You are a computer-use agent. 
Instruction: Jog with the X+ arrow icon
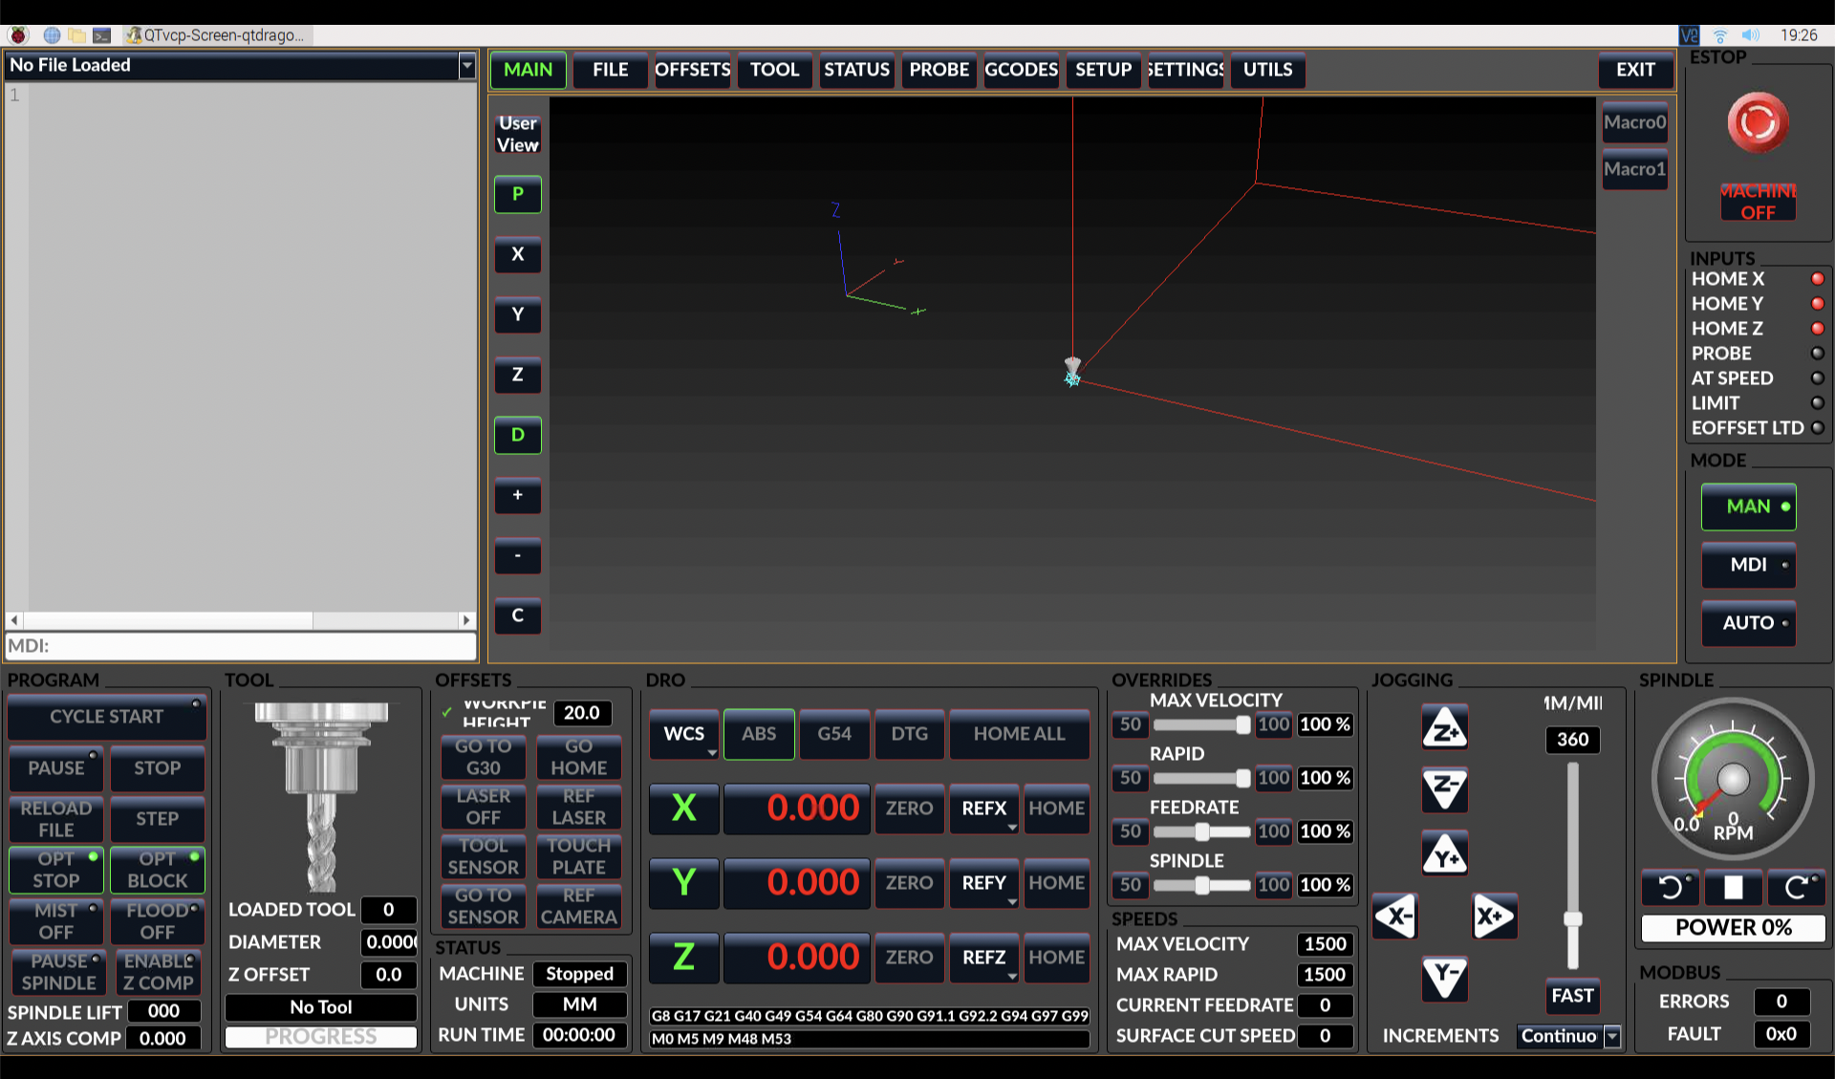coord(1494,917)
